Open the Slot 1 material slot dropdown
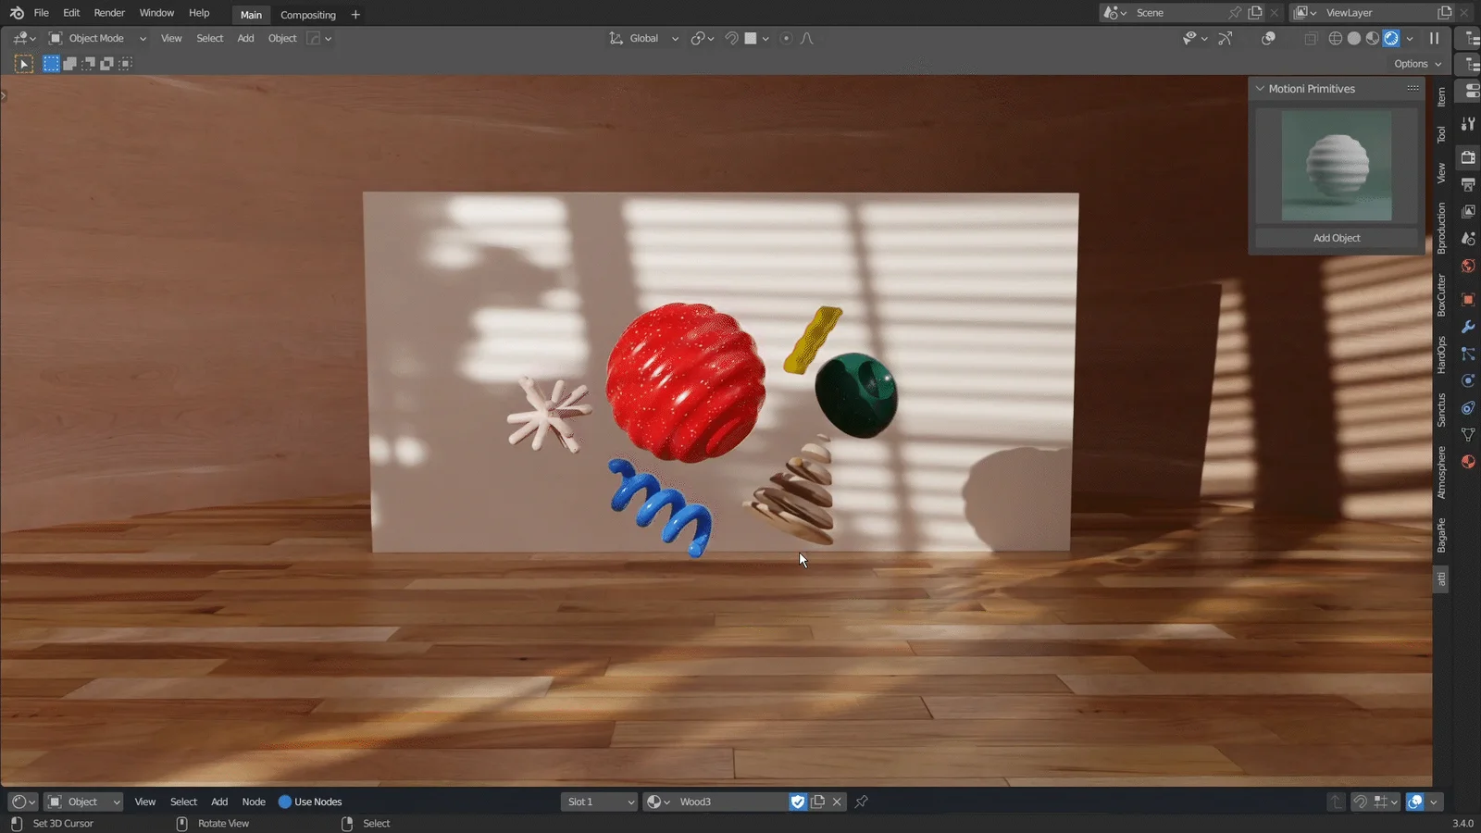The width and height of the screenshot is (1481, 833). click(x=598, y=802)
